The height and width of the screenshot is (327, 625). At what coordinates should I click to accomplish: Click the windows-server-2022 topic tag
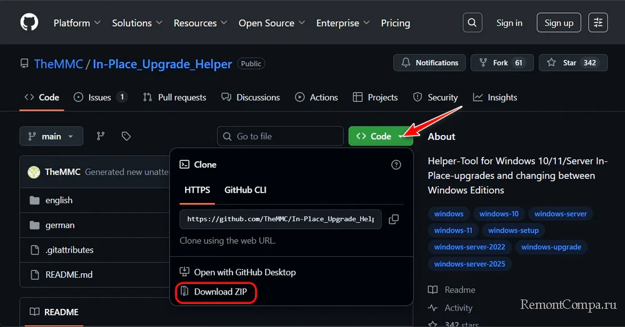(x=469, y=247)
